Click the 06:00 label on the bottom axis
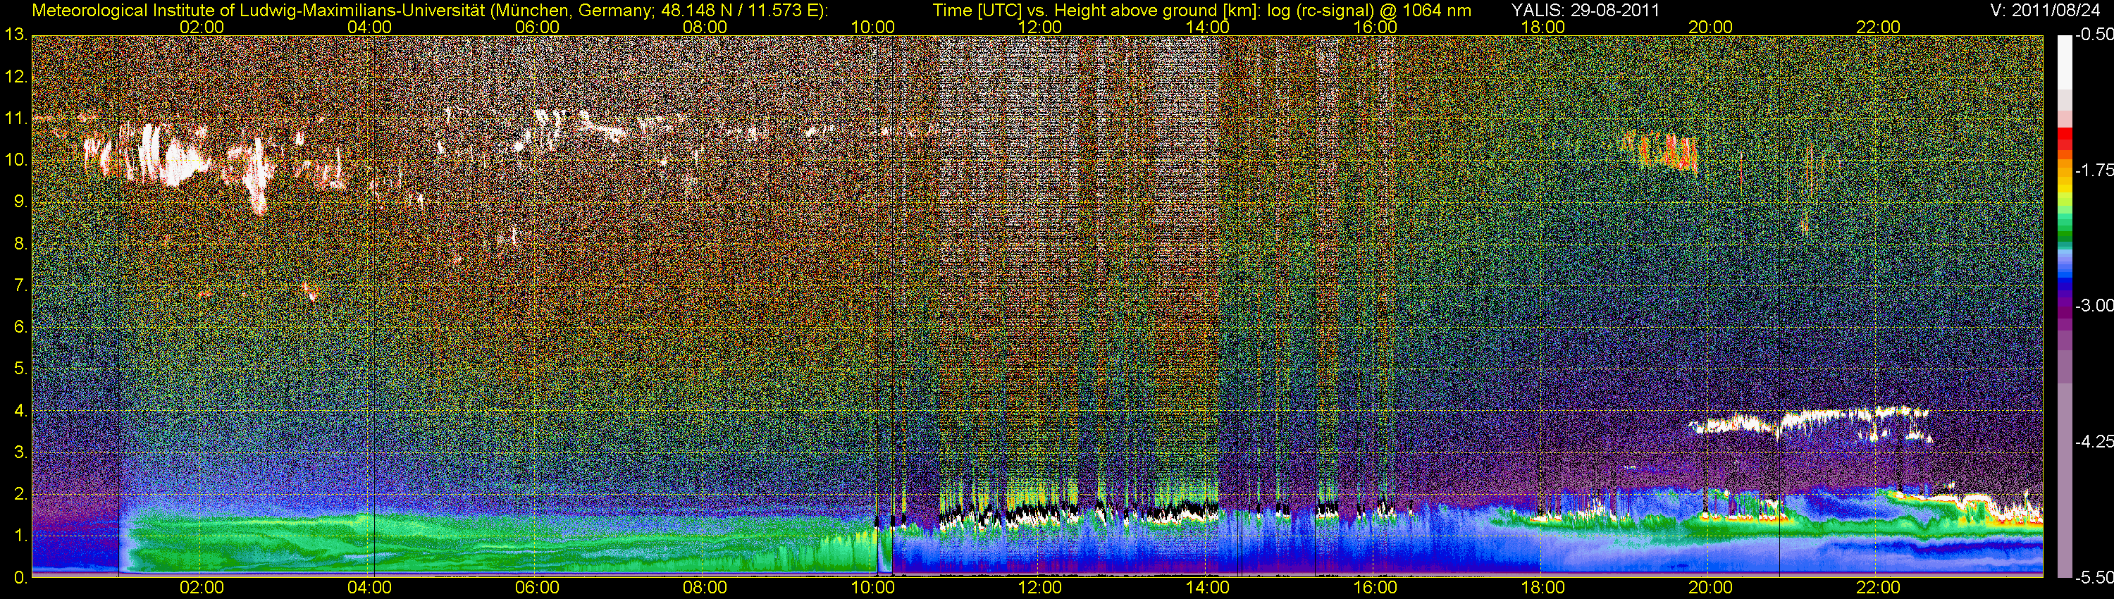This screenshot has height=599, width=2114. point(537,588)
